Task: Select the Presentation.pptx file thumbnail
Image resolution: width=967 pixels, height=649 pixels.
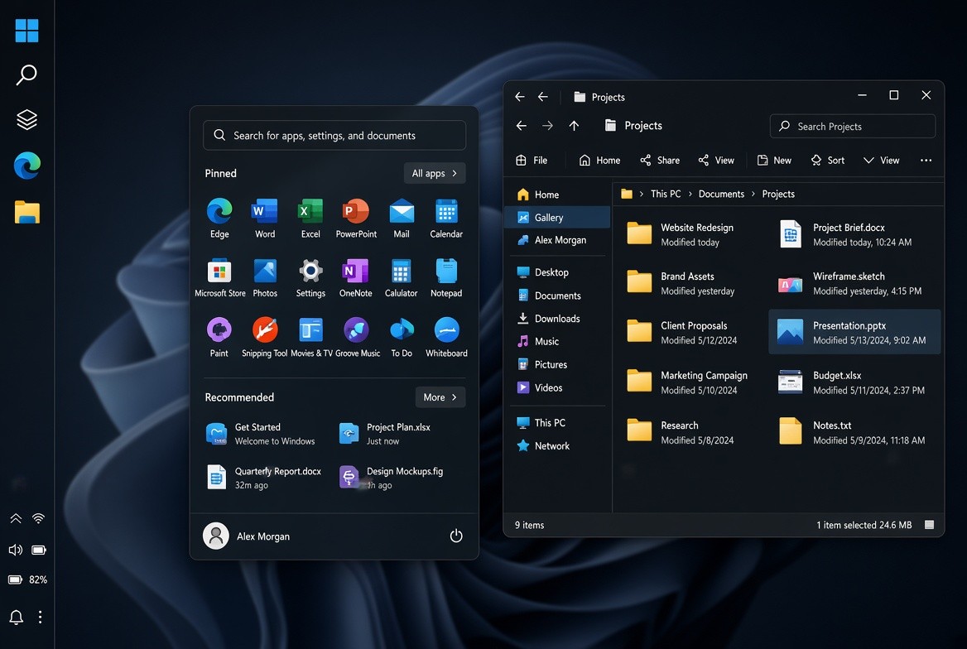Action: [790, 332]
